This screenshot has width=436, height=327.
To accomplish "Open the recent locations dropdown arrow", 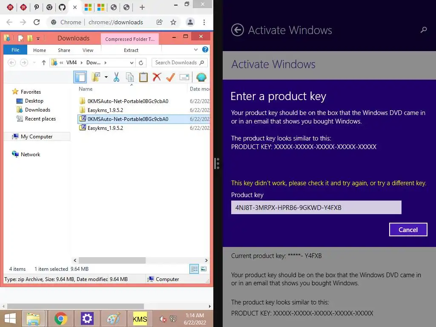I will click(34, 63).
